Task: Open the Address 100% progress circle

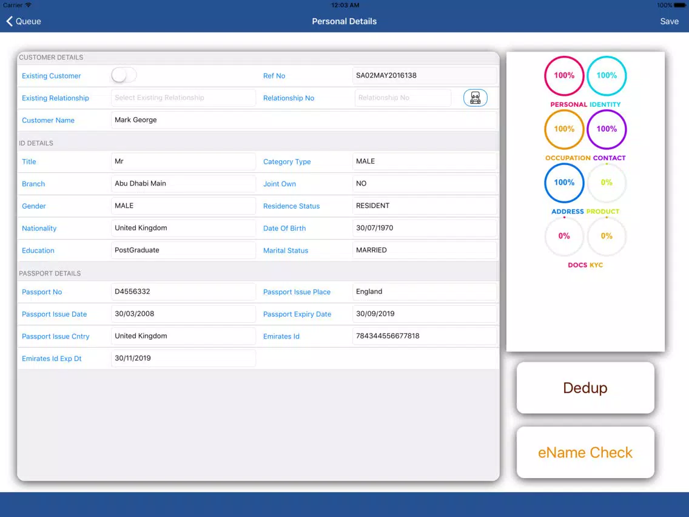Action: 564,183
